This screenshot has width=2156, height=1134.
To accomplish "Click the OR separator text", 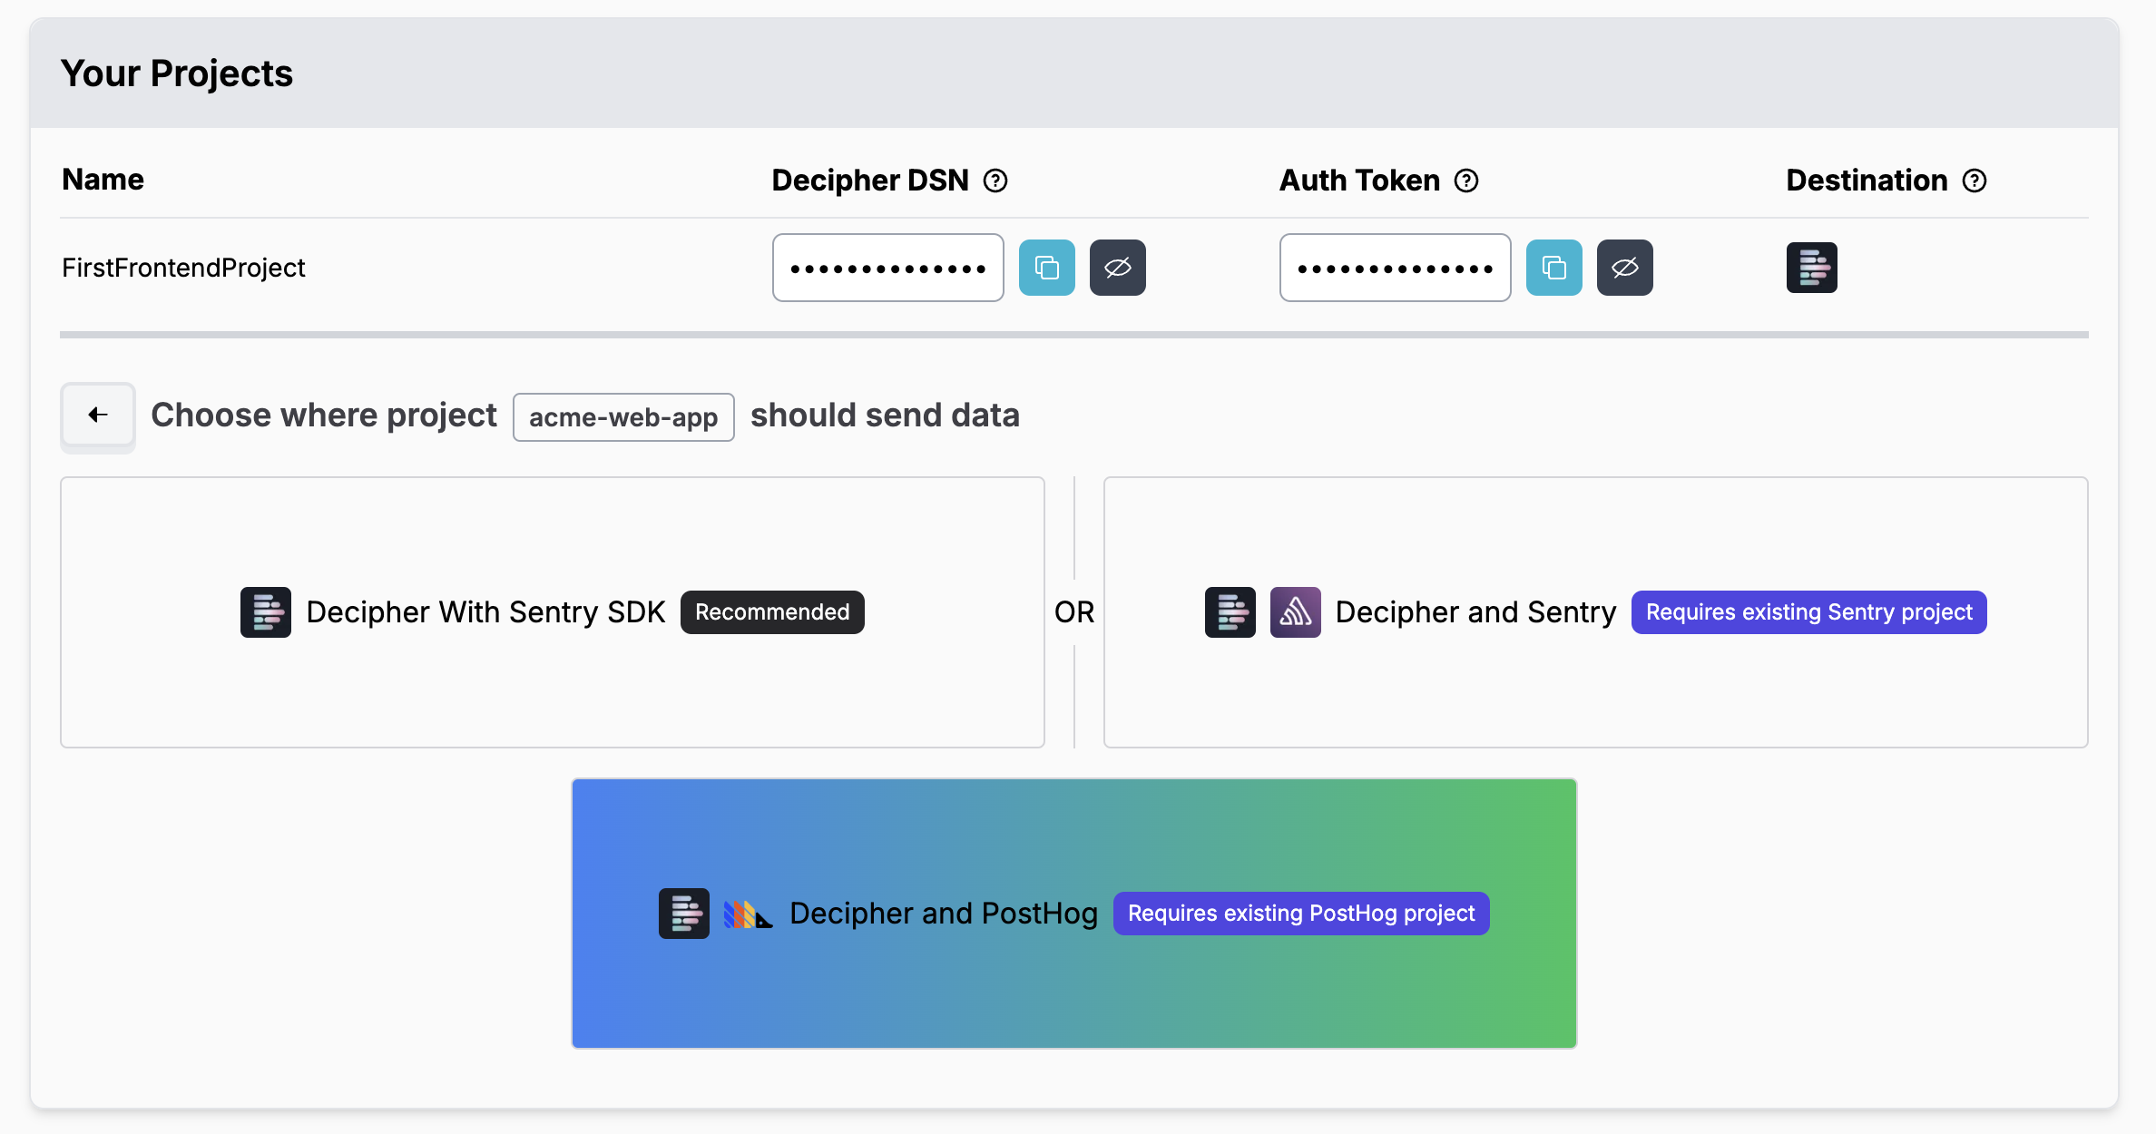I will click(1074, 612).
